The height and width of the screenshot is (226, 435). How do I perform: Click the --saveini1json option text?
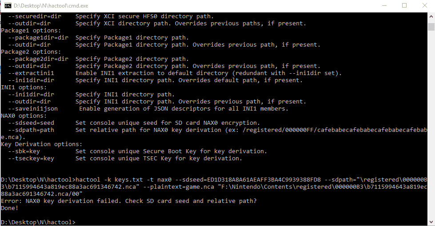click(33, 109)
